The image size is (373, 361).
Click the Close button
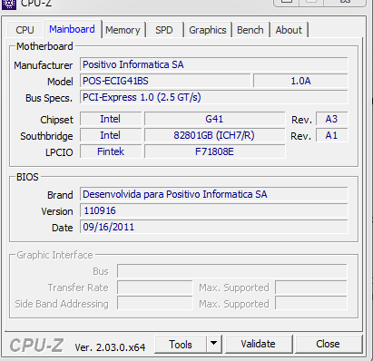pyautogui.click(x=329, y=344)
